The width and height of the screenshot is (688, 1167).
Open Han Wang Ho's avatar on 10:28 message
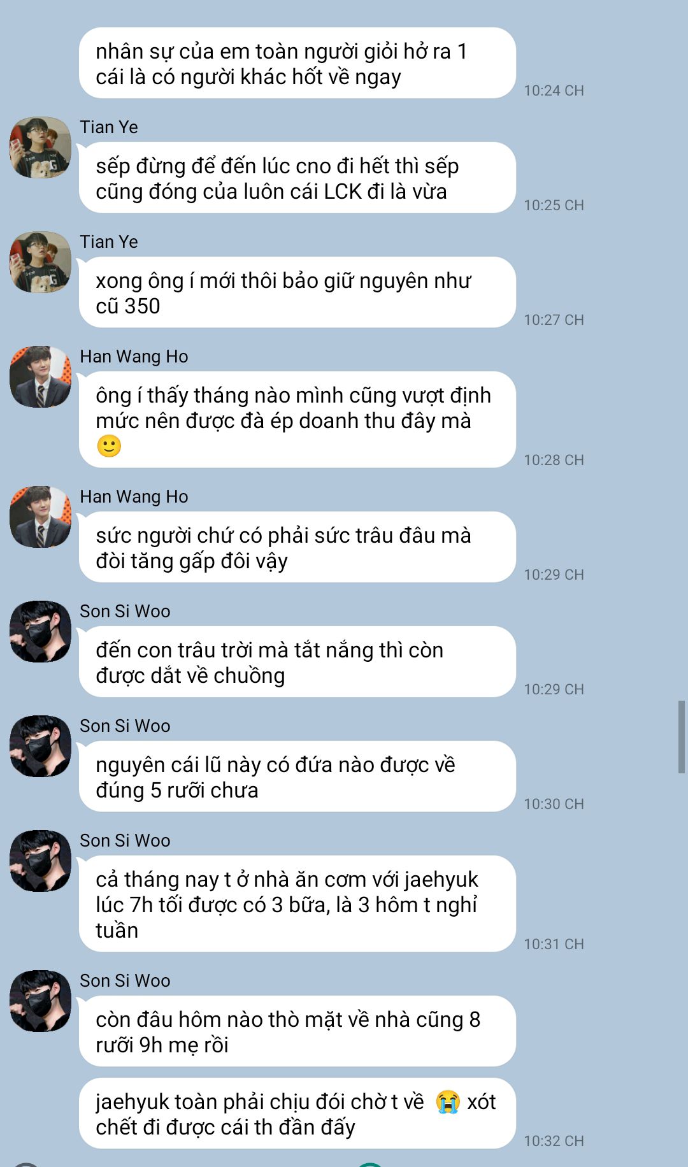click(x=40, y=376)
